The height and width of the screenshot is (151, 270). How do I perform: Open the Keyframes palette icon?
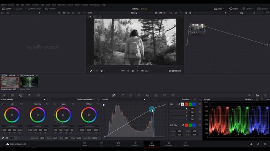[249, 95]
